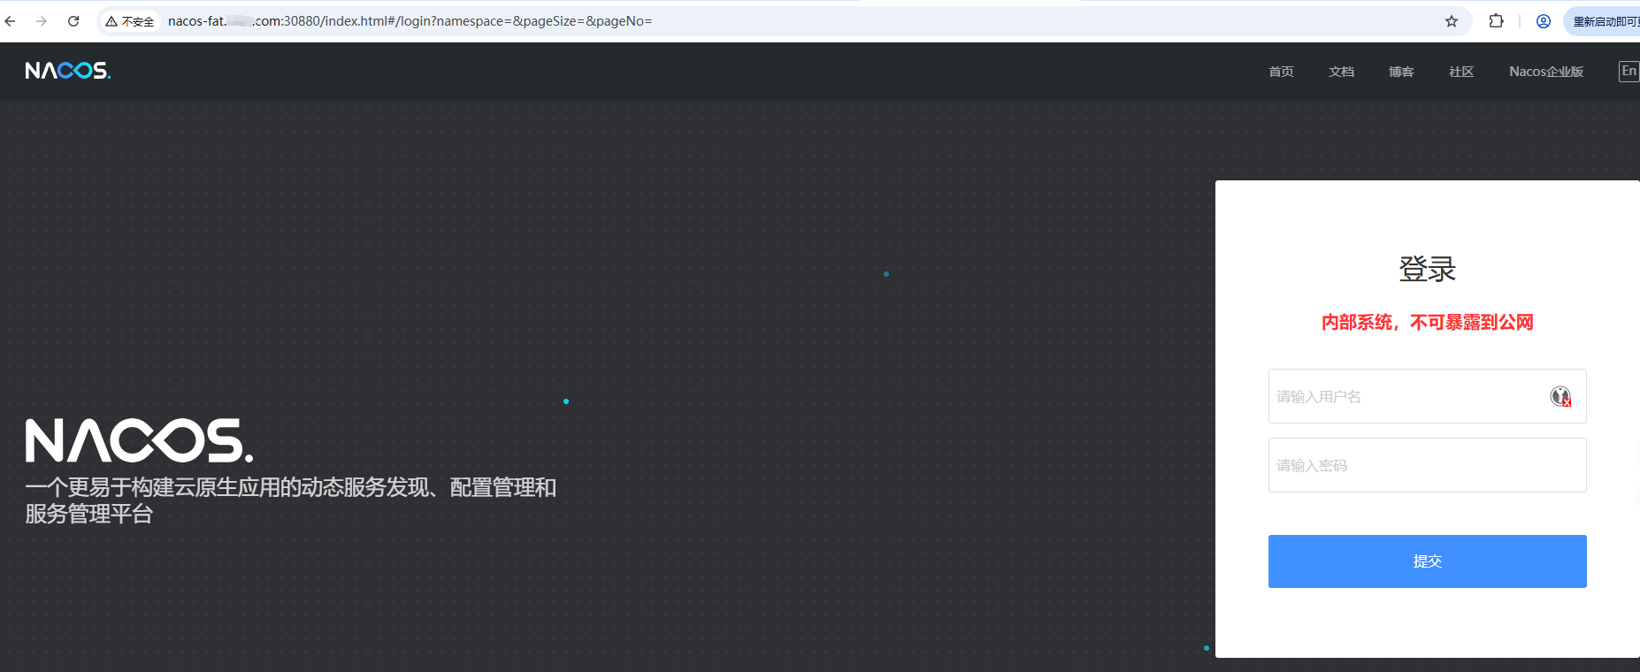This screenshot has height=672, width=1640.
Task: Bookmark this page with star icon
Action: [x=1452, y=21]
